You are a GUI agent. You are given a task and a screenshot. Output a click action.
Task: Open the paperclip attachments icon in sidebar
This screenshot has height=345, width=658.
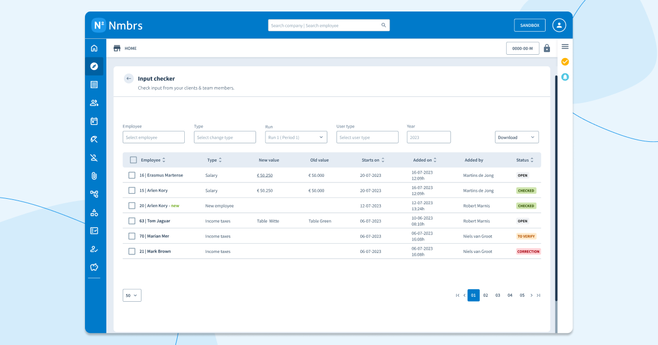tap(94, 176)
